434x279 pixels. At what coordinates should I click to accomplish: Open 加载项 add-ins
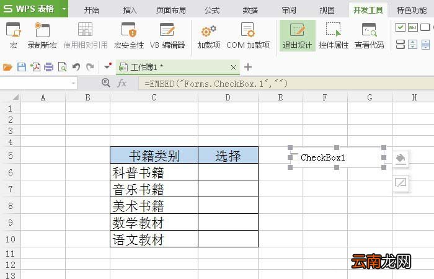pos(209,35)
